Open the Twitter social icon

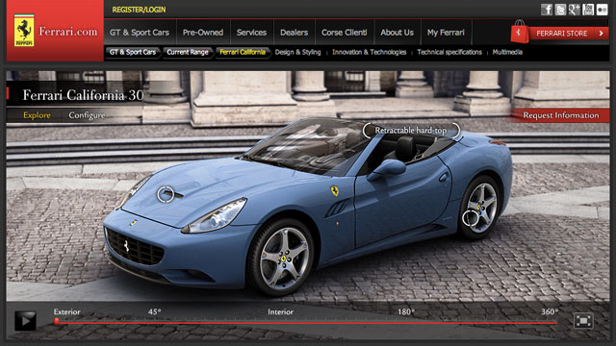click(x=560, y=10)
